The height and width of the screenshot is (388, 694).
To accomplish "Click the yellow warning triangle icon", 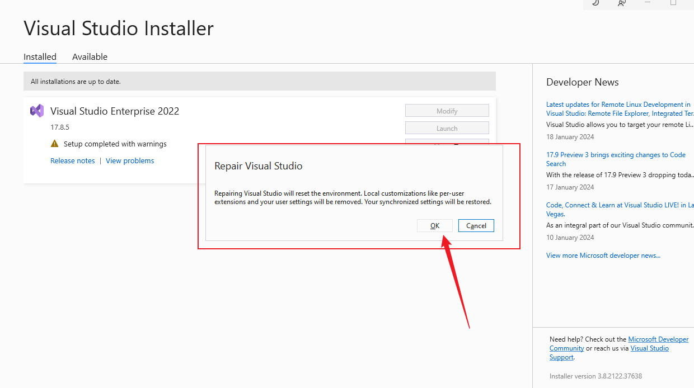I will click(54, 144).
